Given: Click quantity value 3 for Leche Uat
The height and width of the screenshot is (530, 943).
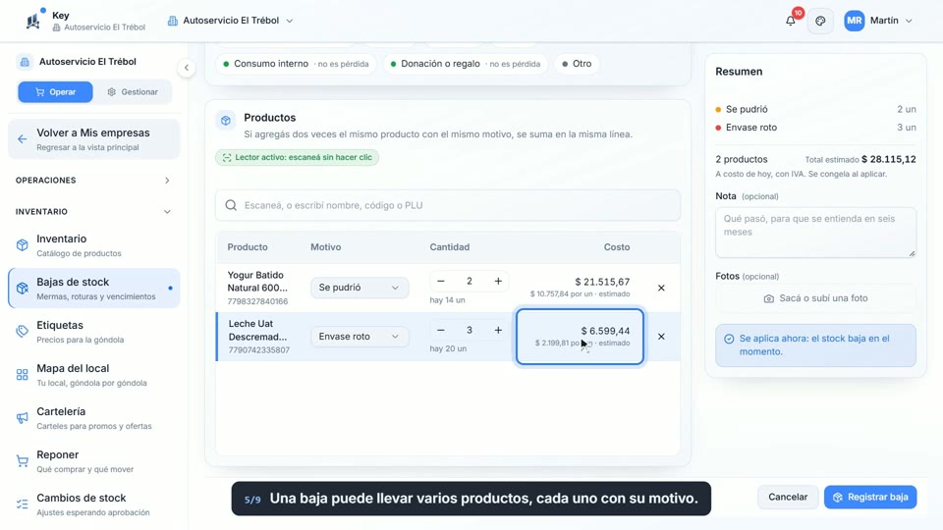Looking at the screenshot, I should (x=470, y=330).
